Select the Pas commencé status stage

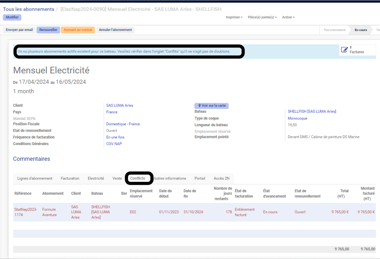tap(334, 30)
